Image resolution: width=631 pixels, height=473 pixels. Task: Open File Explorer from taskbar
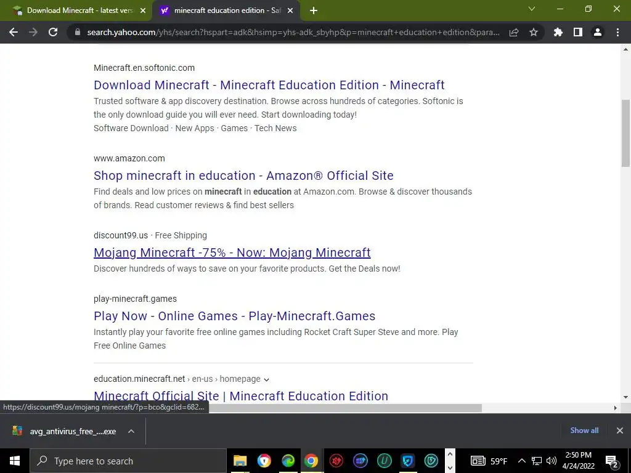click(240, 461)
